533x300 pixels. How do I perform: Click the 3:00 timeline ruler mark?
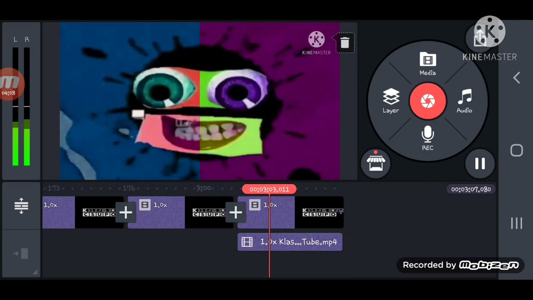pos(204,188)
